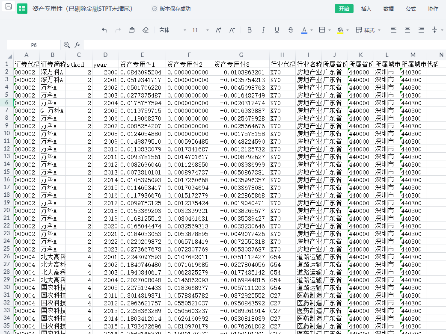Click the clear formatting eraser icon
The width and height of the screenshot is (446, 334).
click(x=146, y=30)
